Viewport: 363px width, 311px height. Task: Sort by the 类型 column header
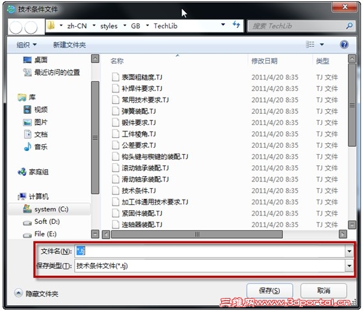coord(323,61)
